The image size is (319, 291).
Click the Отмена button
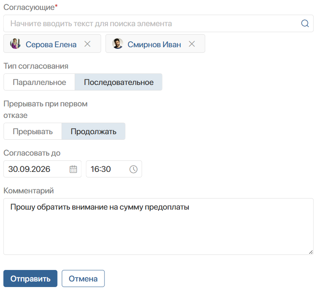pyautogui.click(x=83, y=278)
